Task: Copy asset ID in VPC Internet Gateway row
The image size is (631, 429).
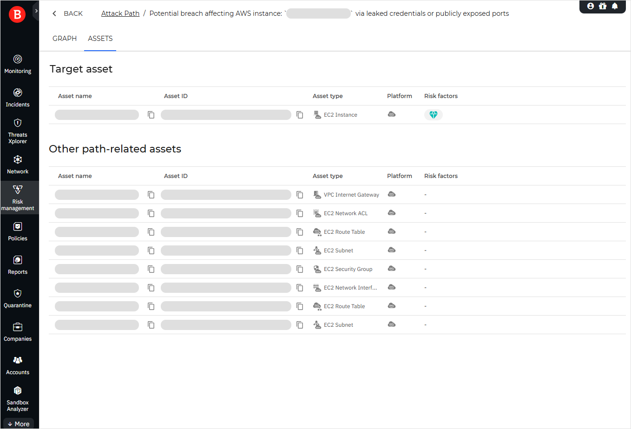Action: pyautogui.click(x=300, y=195)
